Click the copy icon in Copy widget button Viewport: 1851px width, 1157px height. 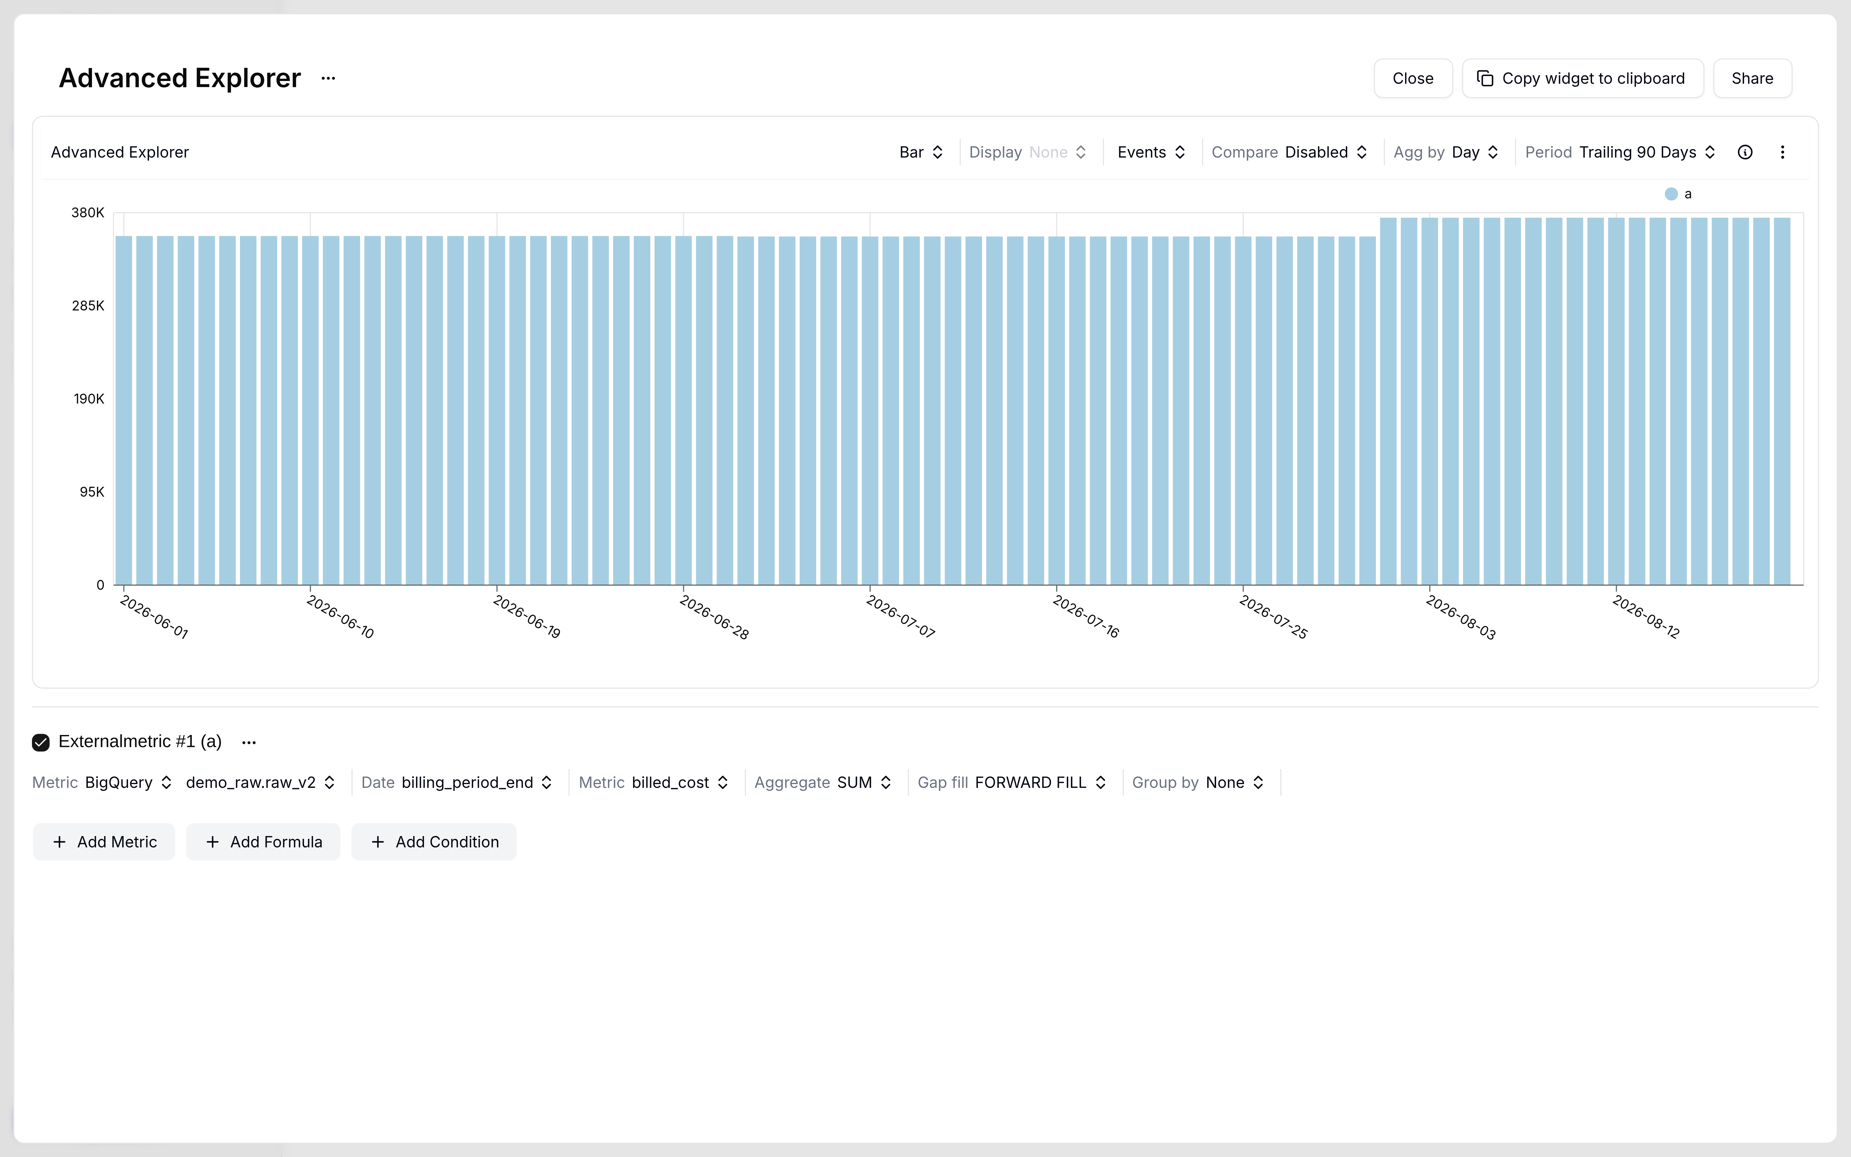tap(1485, 78)
